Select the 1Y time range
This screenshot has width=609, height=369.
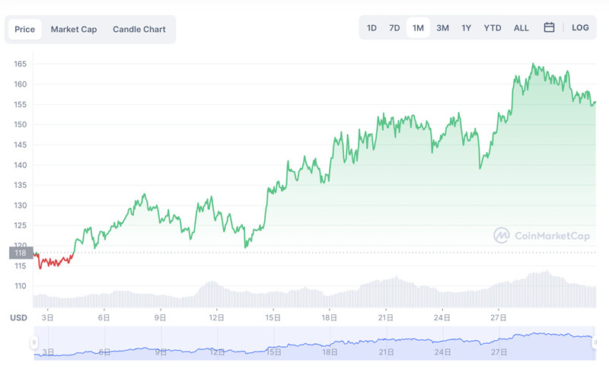467,27
